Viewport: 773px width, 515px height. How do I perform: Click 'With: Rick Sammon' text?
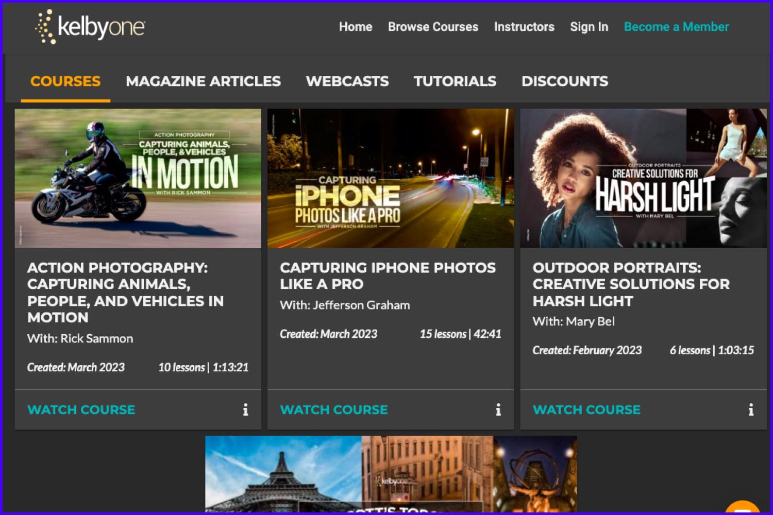(x=80, y=339)
